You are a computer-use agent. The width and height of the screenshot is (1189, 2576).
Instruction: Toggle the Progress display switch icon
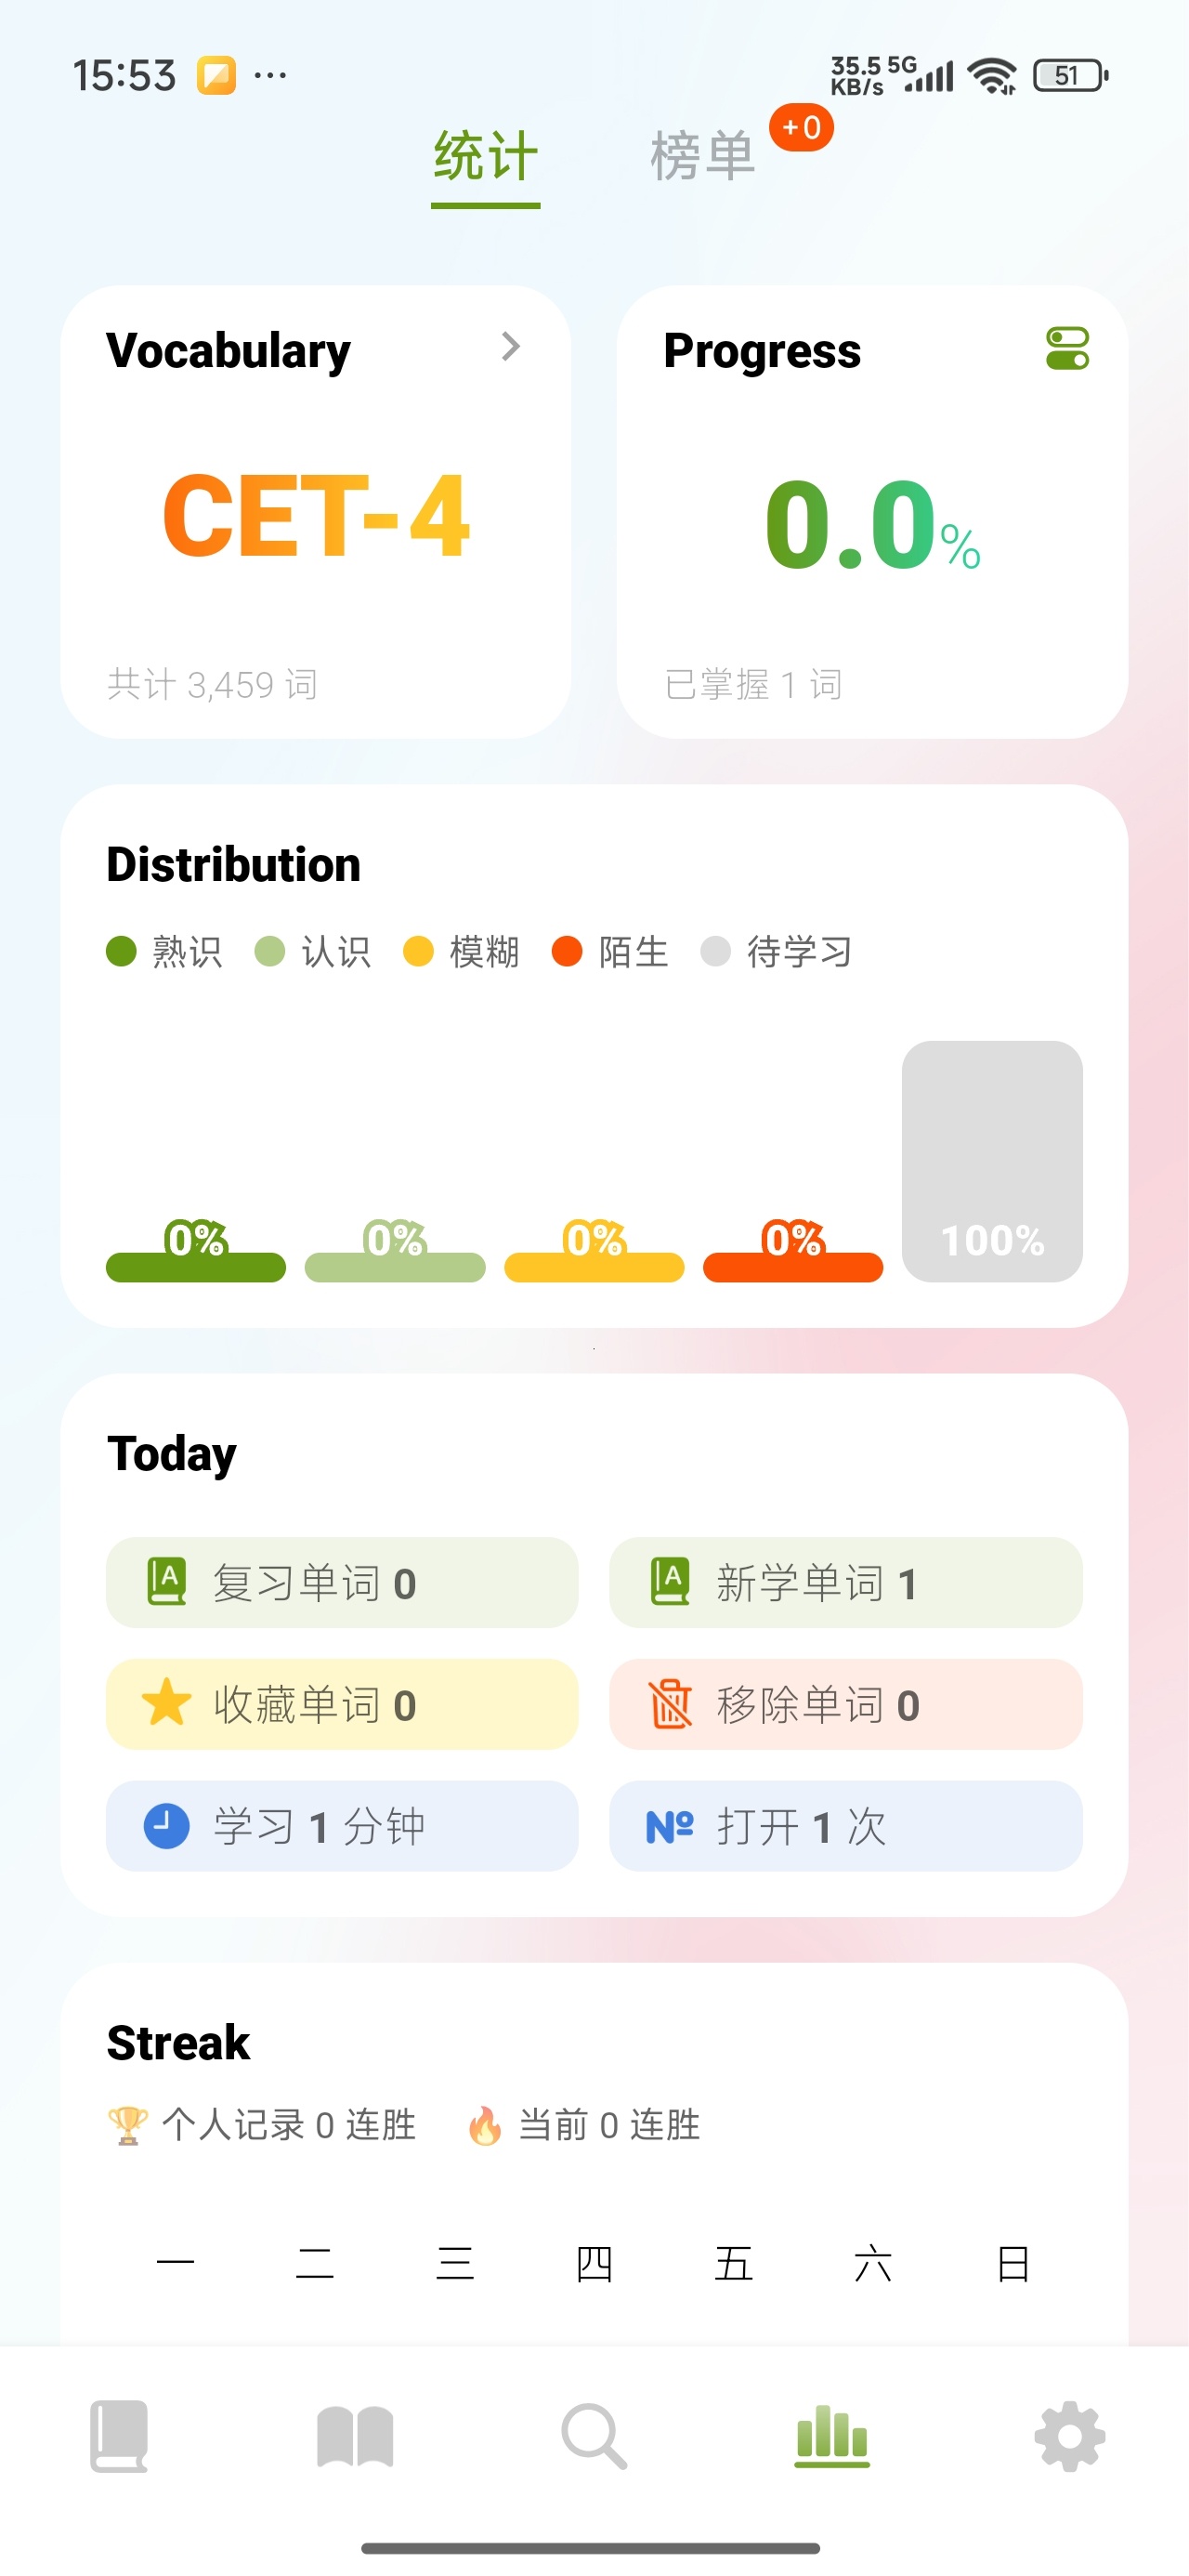coord(1067,349)
